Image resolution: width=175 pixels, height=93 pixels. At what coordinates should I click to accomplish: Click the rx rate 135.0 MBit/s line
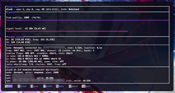[x=27, y=56]
